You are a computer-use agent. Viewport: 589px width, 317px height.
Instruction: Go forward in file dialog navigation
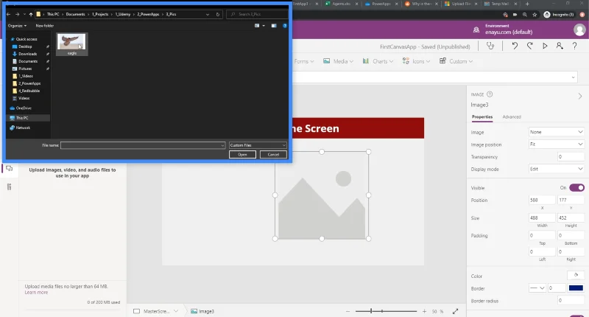pyautogui.click(x=17, y=14)
